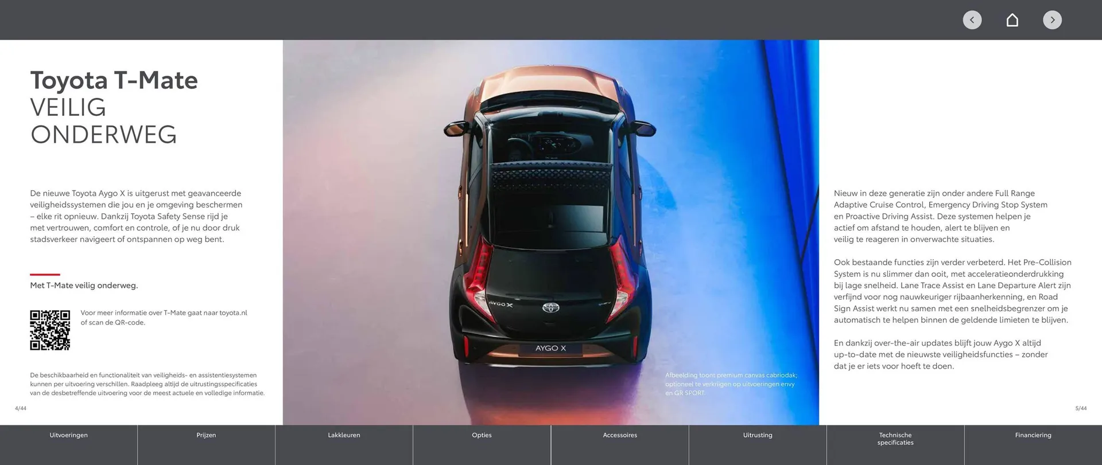Go to the next page arrow
The width and height of the screenshot is (1102, 465).
coord(1052,20)
